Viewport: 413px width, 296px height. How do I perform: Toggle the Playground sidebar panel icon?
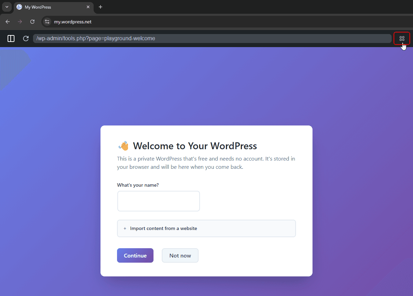coord(11,39)
